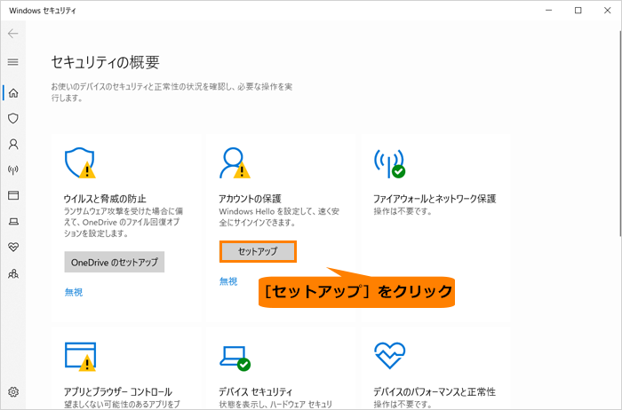Open アカウントの保護 heading
Image resolution: width=622 pixels, height=410 pixels.
250,199
